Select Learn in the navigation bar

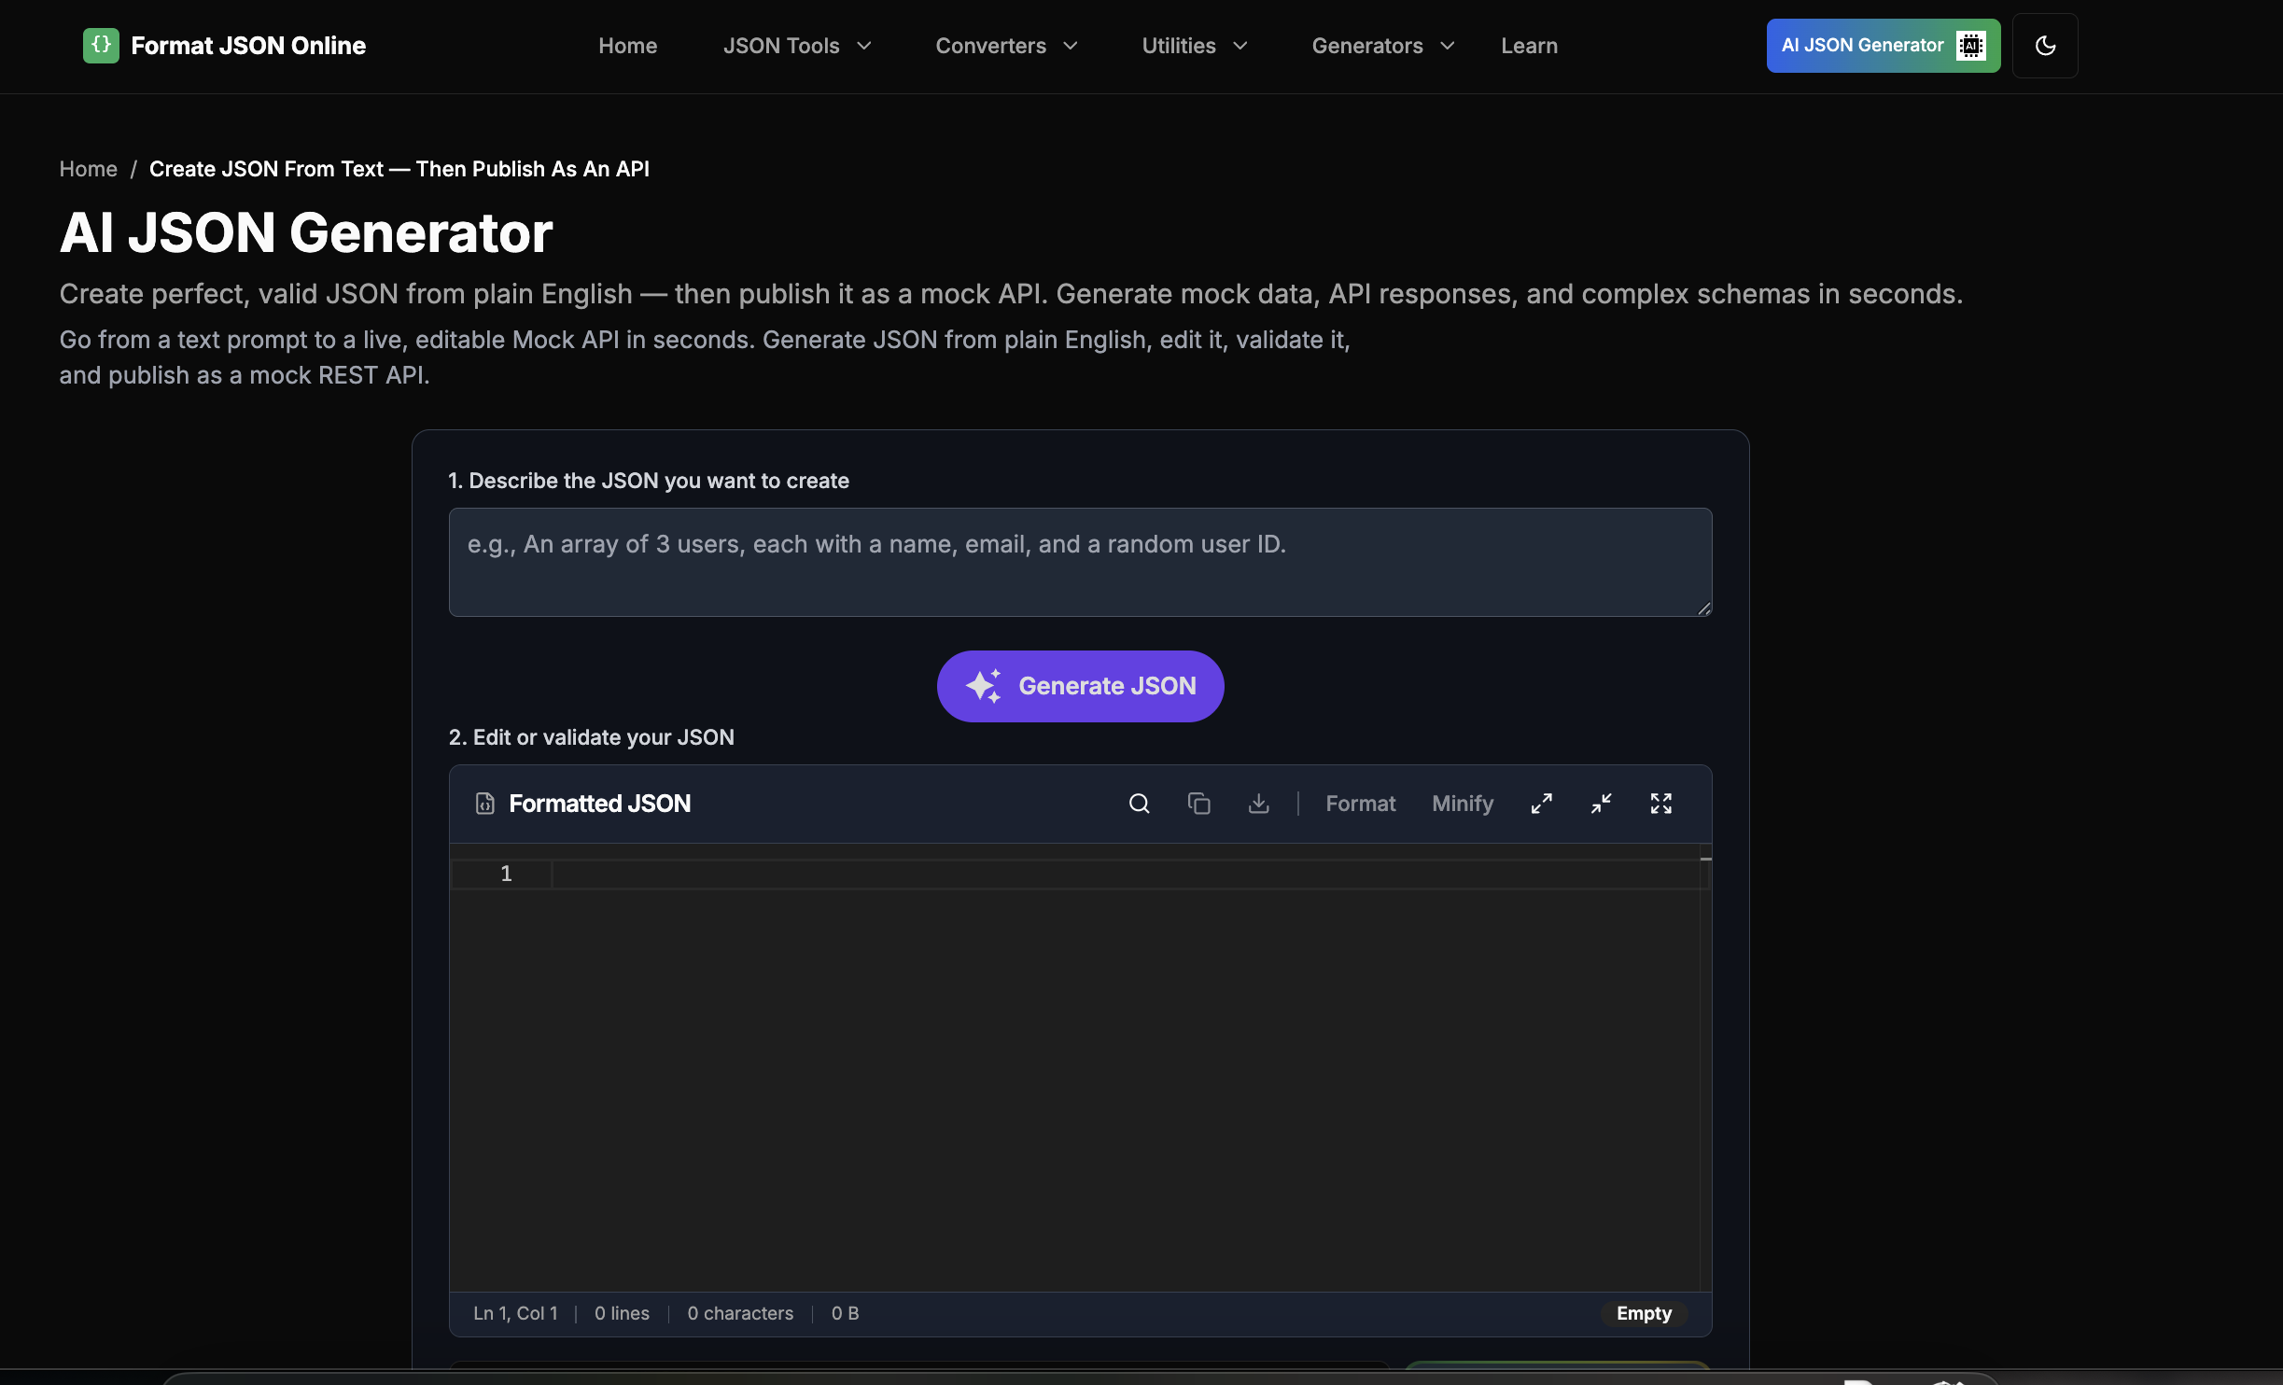coord(1528,45)
